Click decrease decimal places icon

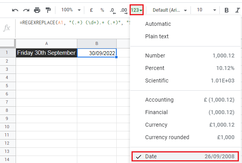[112, 11]
